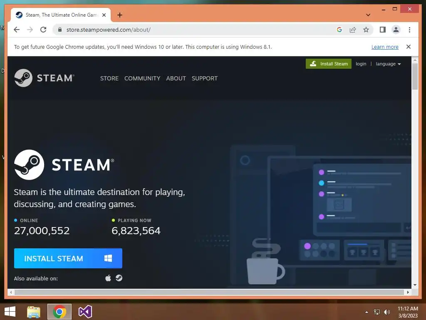Share this page using the share icon
The width and height of the screenshot is (426, 320).
click(x=353, y=30)
